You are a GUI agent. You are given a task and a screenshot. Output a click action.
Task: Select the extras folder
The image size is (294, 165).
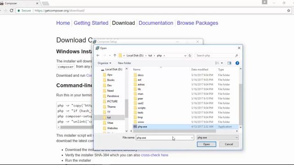coord(141,84)
